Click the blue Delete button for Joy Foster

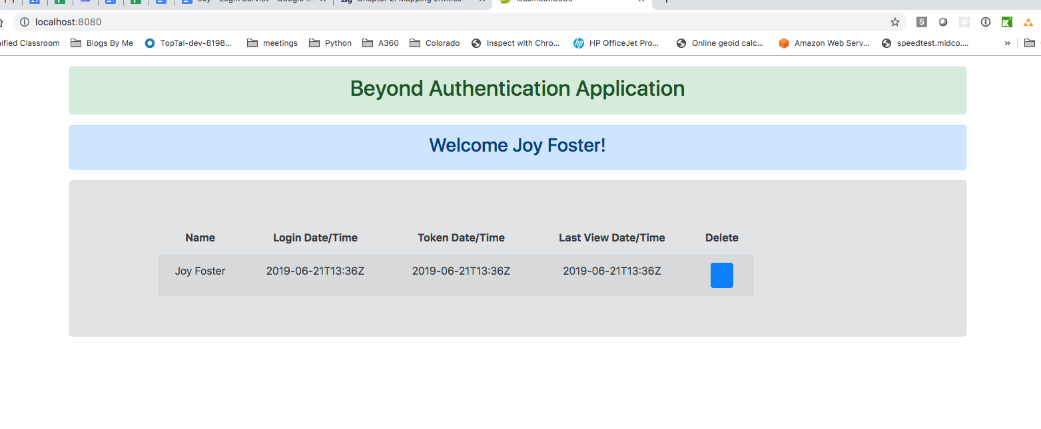point(721,275)
